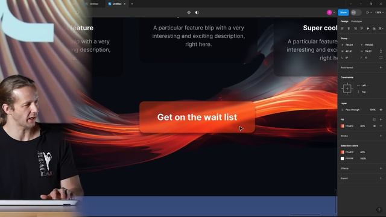Toggle the Dev Mode switch
386x217 pixels.
coord(356,12)
